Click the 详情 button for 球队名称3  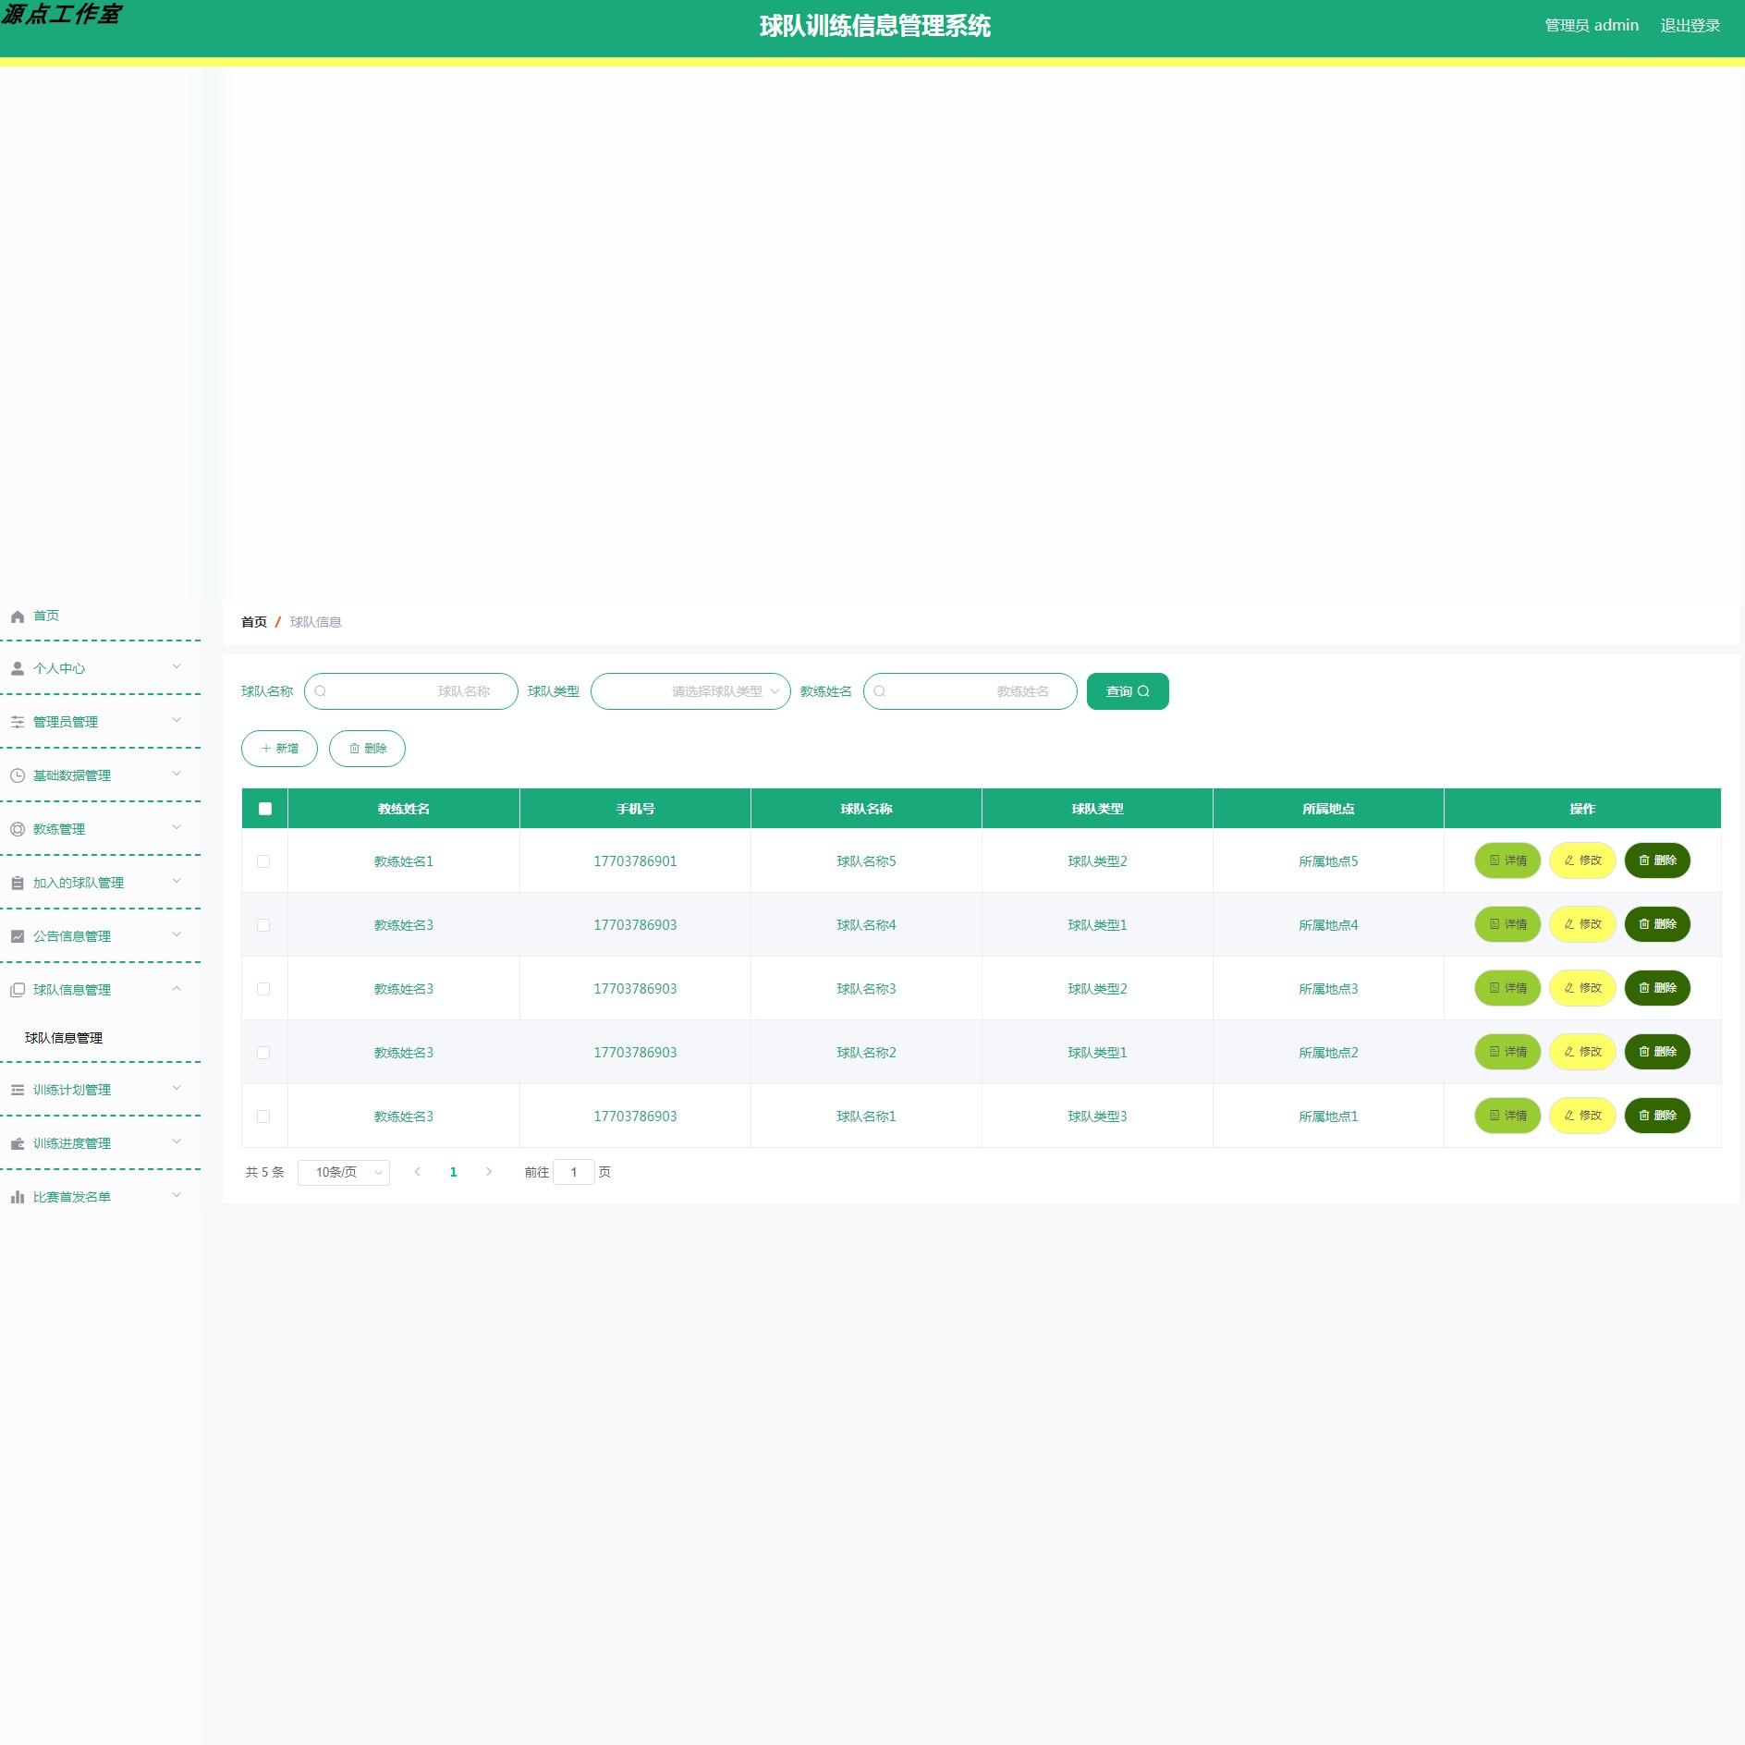1507,988
